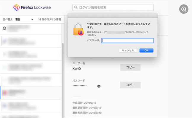Copy the password with its コピー button

click(130, 85)
